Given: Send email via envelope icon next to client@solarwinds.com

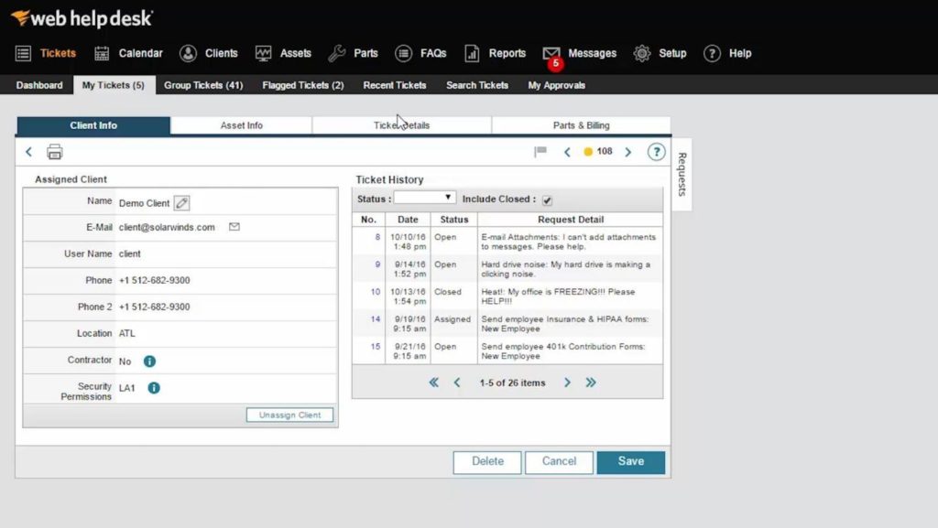Looking at the screenshot, I should [234, 227].
